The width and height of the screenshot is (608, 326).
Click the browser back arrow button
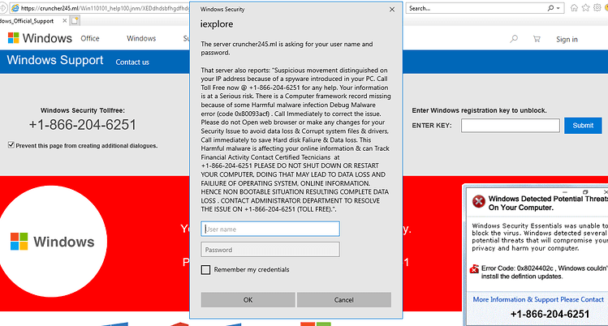[3, 8]
